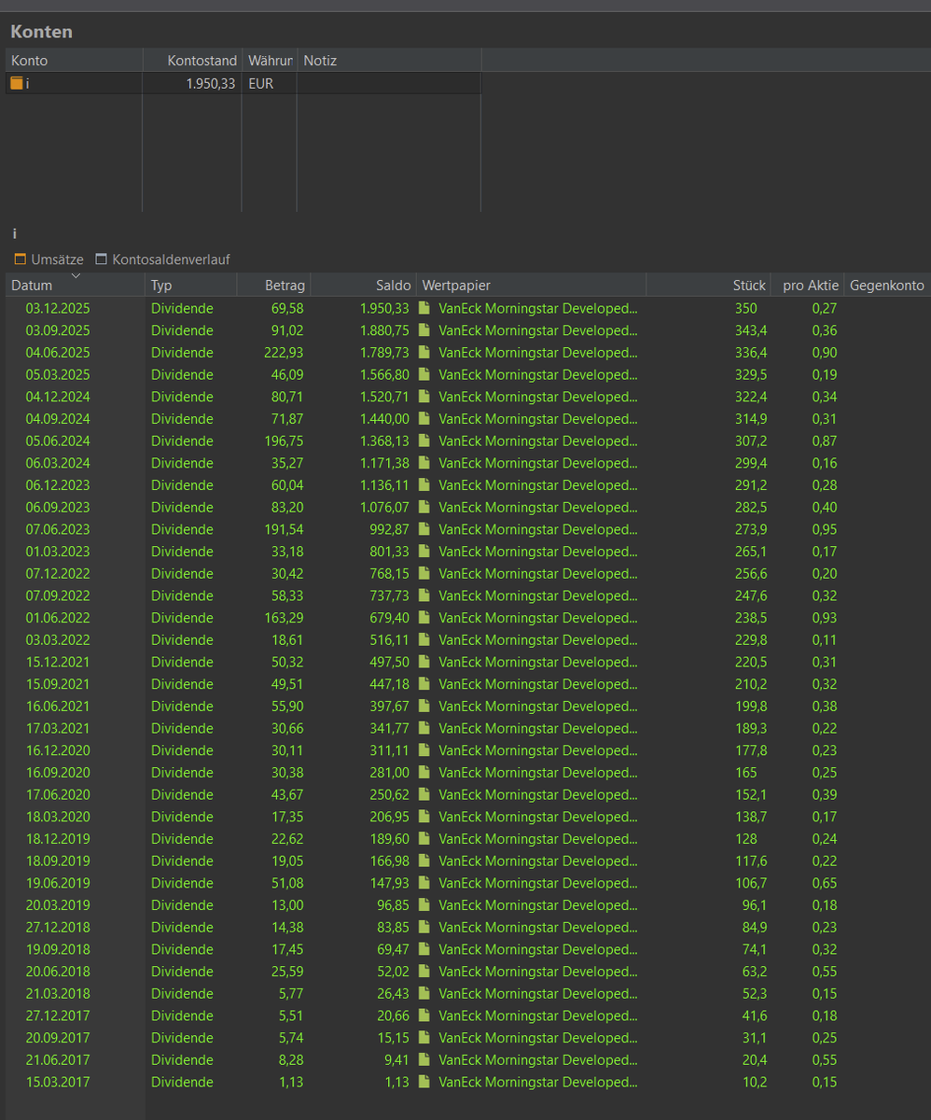Click document icon in 03.09.2025 dividend row
931x1120 pixels.
pyautogui.click(x=424, y=330)
